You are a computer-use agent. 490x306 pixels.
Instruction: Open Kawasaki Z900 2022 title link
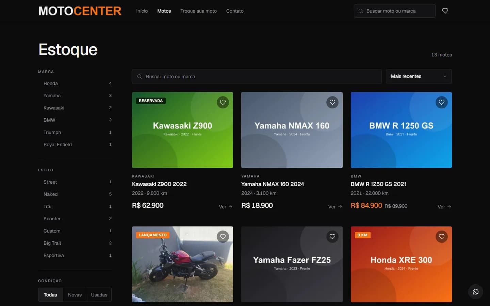pos(159,184)
